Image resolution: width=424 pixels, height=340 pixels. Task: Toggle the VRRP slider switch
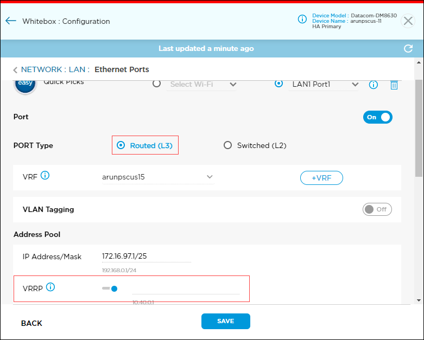[x=110, y=288]
